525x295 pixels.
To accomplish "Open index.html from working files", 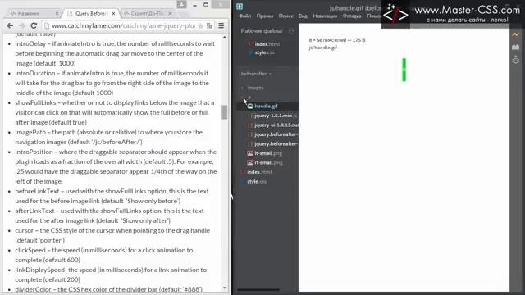I will click(x=267, y=44).
